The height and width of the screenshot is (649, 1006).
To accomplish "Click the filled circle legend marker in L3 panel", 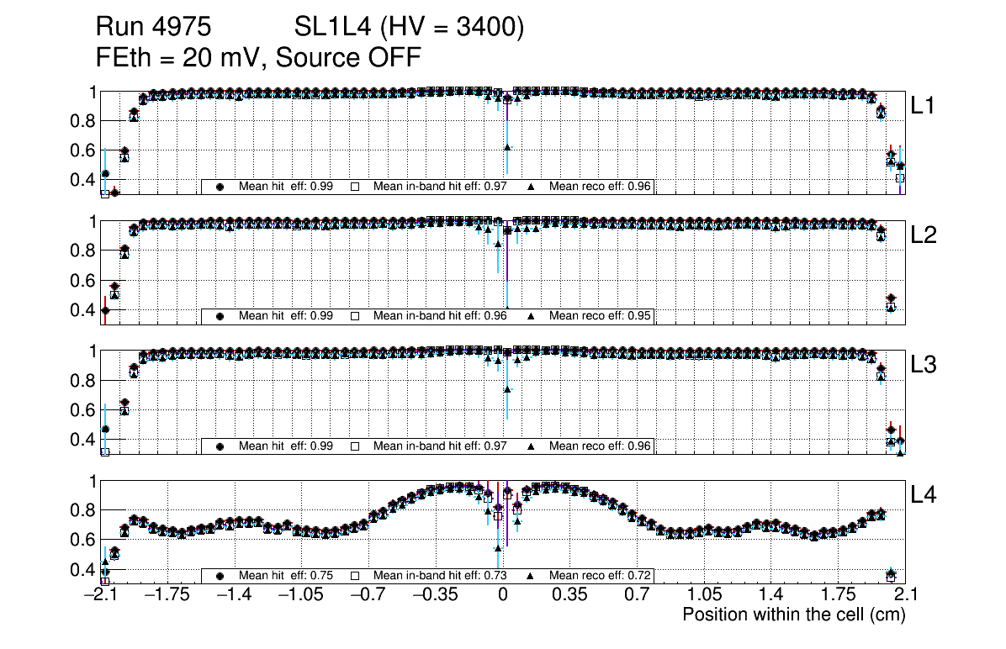I will click(220, 446).
